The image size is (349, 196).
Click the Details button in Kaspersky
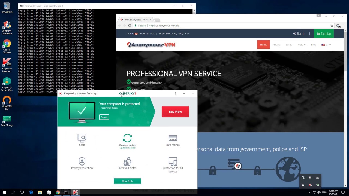click(104, 117)
